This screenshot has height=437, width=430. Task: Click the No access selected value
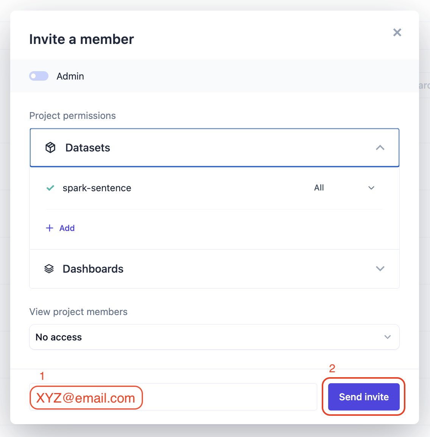click(x=59, y=337)
